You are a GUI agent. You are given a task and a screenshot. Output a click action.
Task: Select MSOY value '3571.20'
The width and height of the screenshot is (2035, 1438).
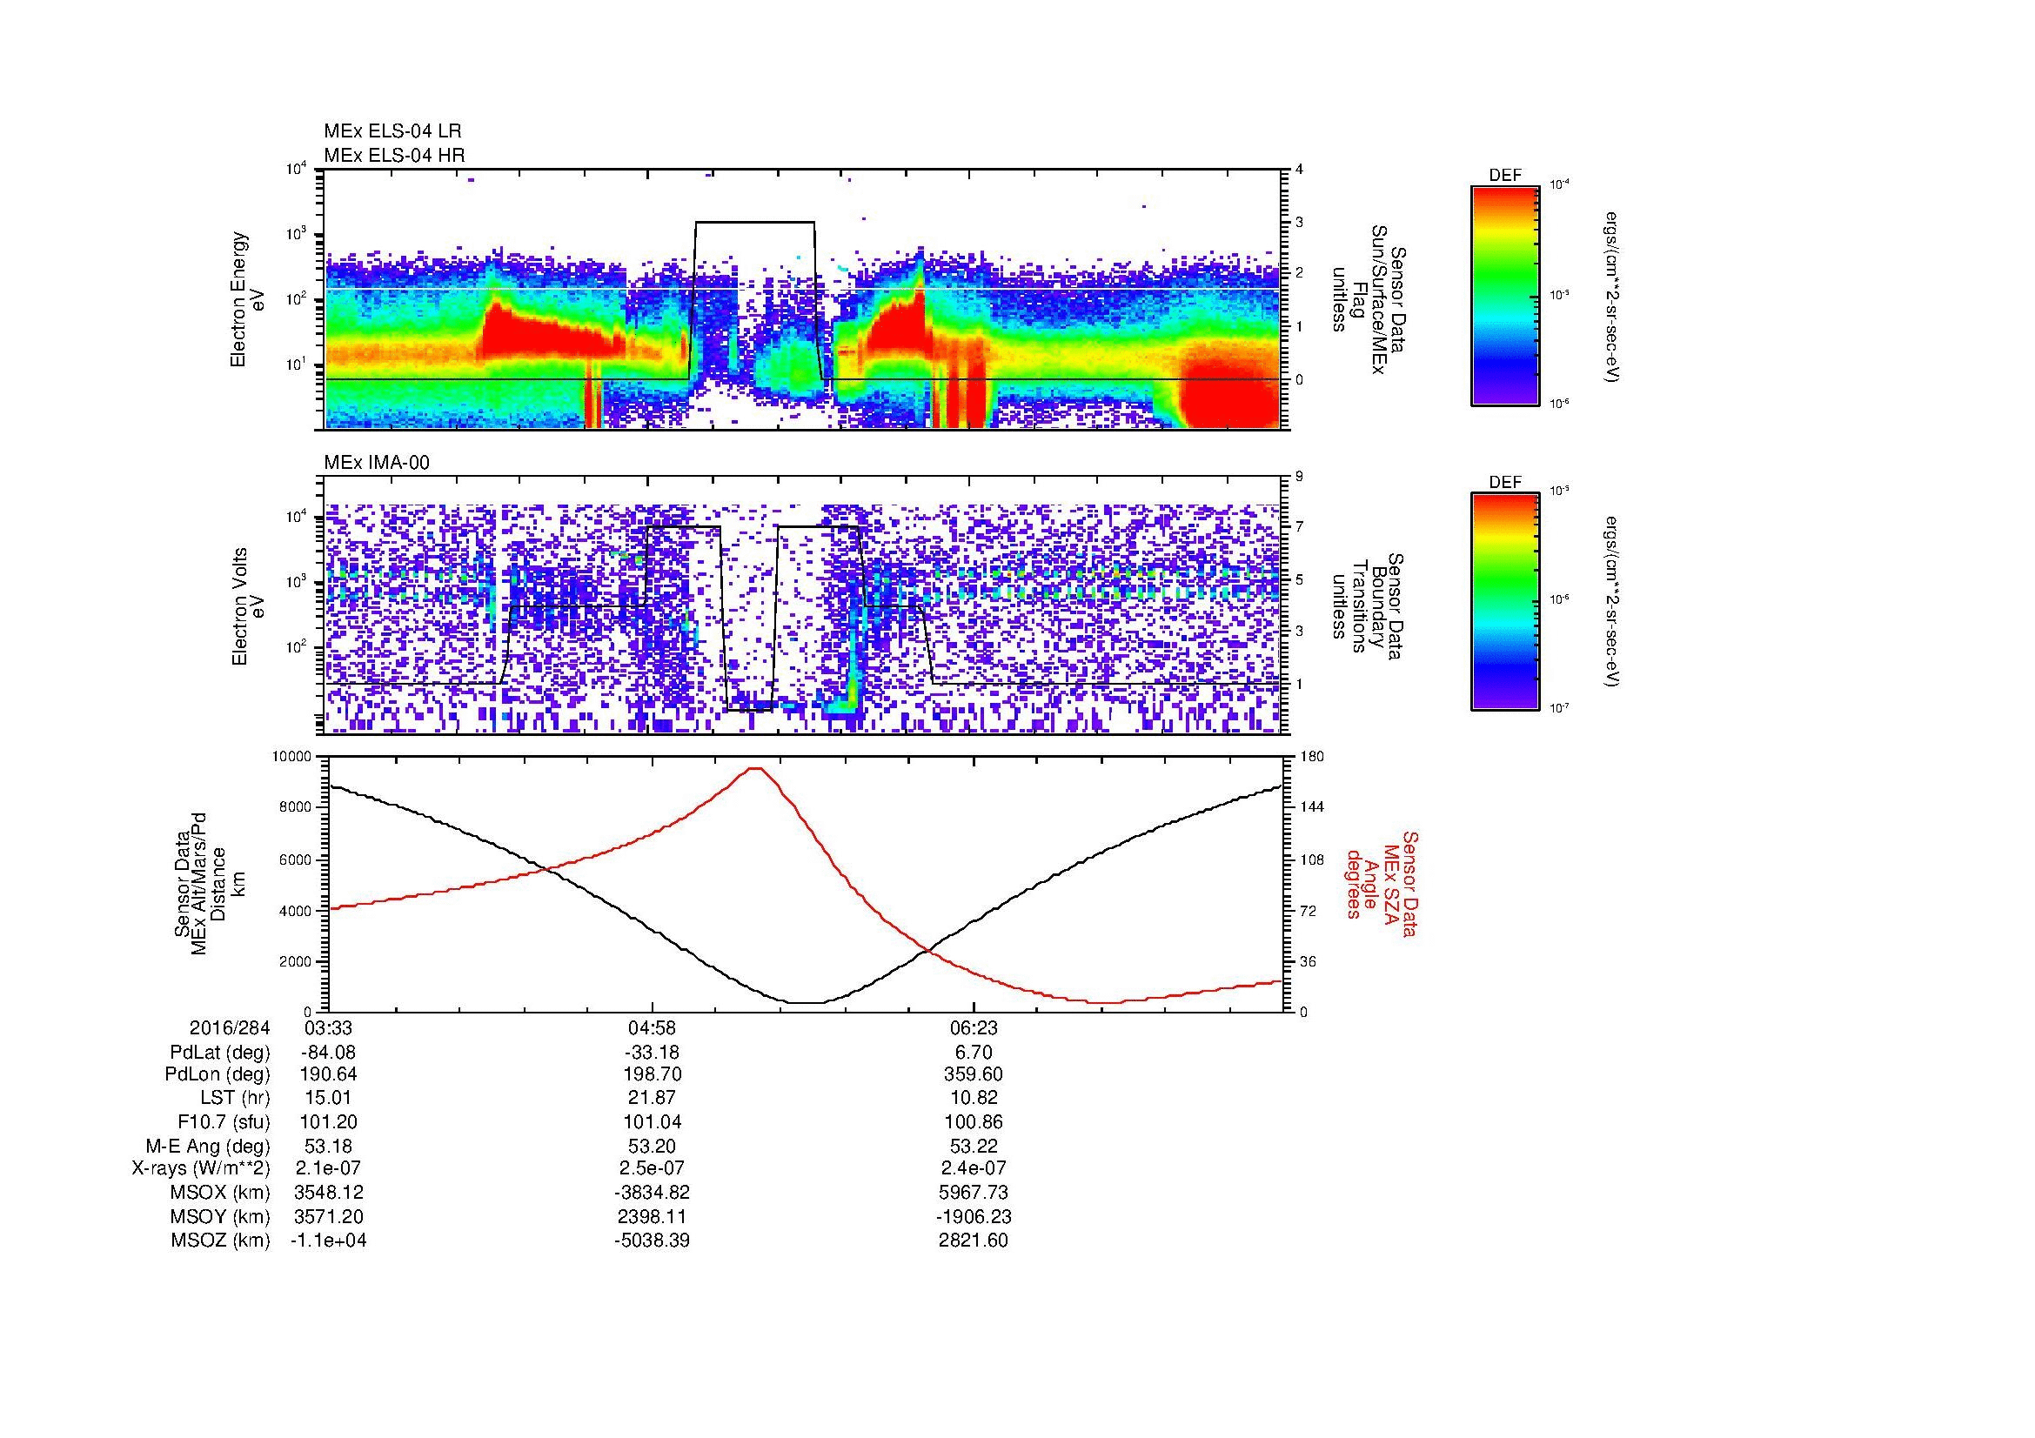(328, 1216)
